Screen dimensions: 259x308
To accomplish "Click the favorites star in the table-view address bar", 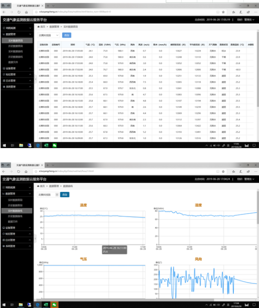I will click(x=223, y=12).
